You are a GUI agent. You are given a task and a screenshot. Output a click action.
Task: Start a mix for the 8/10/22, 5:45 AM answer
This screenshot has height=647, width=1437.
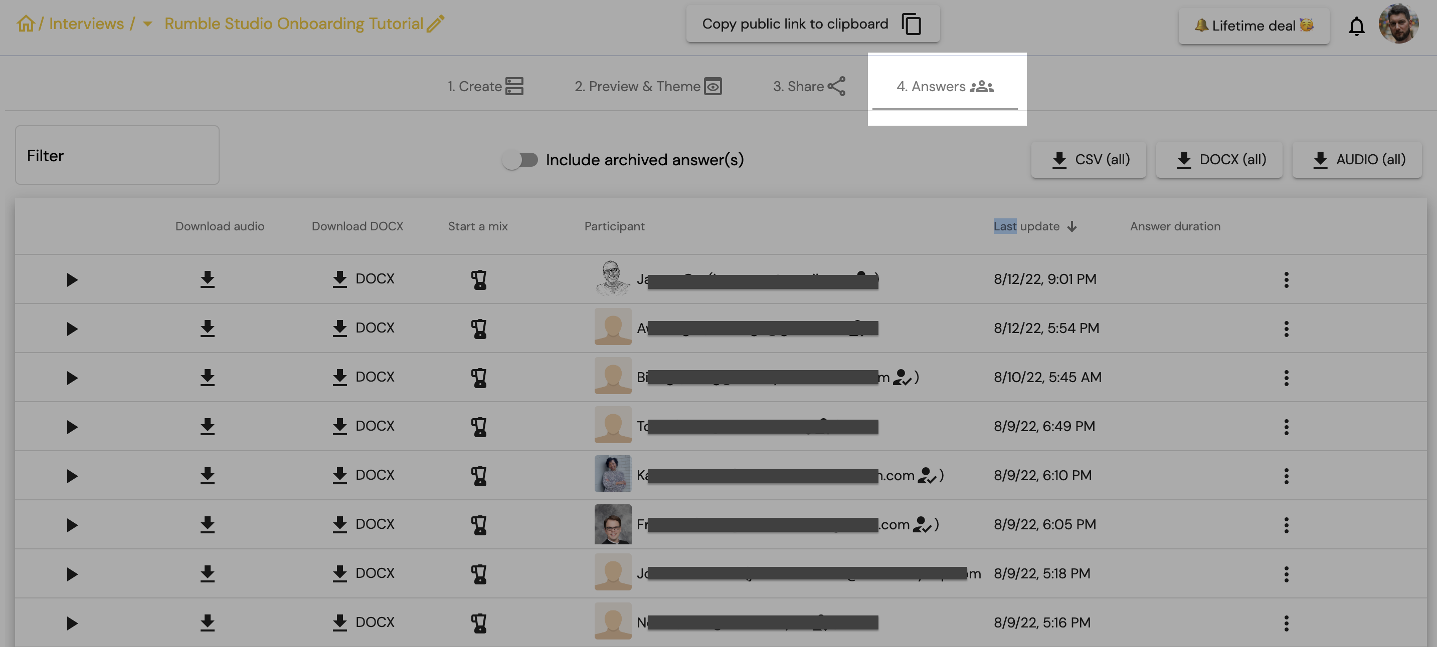pyautogui.click(x=479, y=377)
